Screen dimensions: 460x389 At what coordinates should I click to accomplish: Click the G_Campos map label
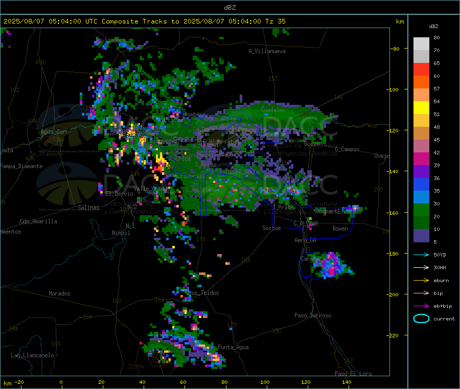tap(347, 149)
